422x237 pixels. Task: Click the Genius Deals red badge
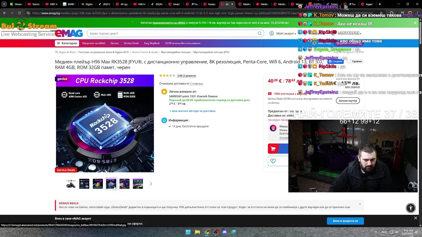tap(66, 170)
